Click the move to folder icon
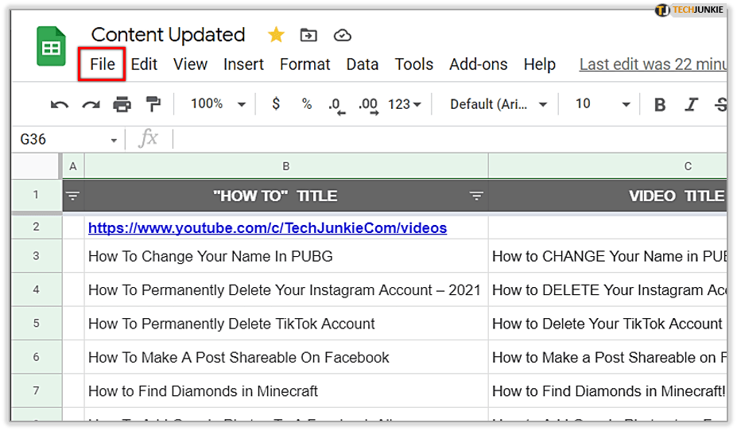The height and width of the screenshot is (431, 737). tap(308, 35)
